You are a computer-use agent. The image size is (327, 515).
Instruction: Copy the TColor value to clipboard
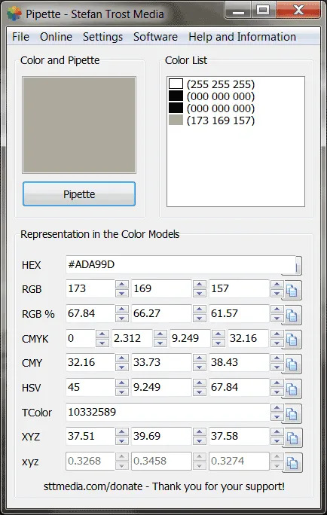point(292,413)
